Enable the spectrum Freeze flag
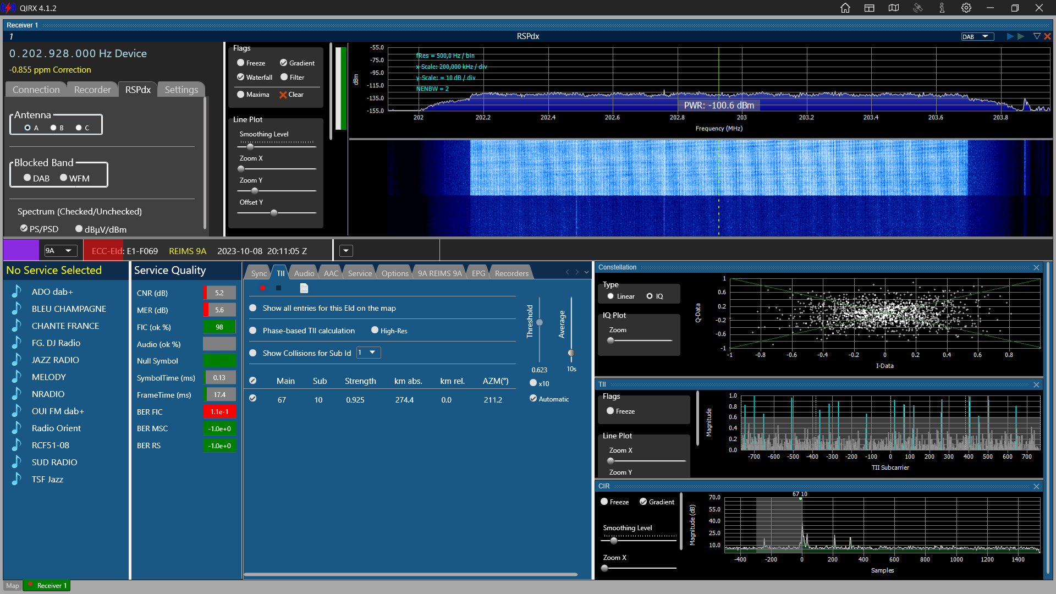This screenshot has width=1056, height=594. (x=241, y=63)
